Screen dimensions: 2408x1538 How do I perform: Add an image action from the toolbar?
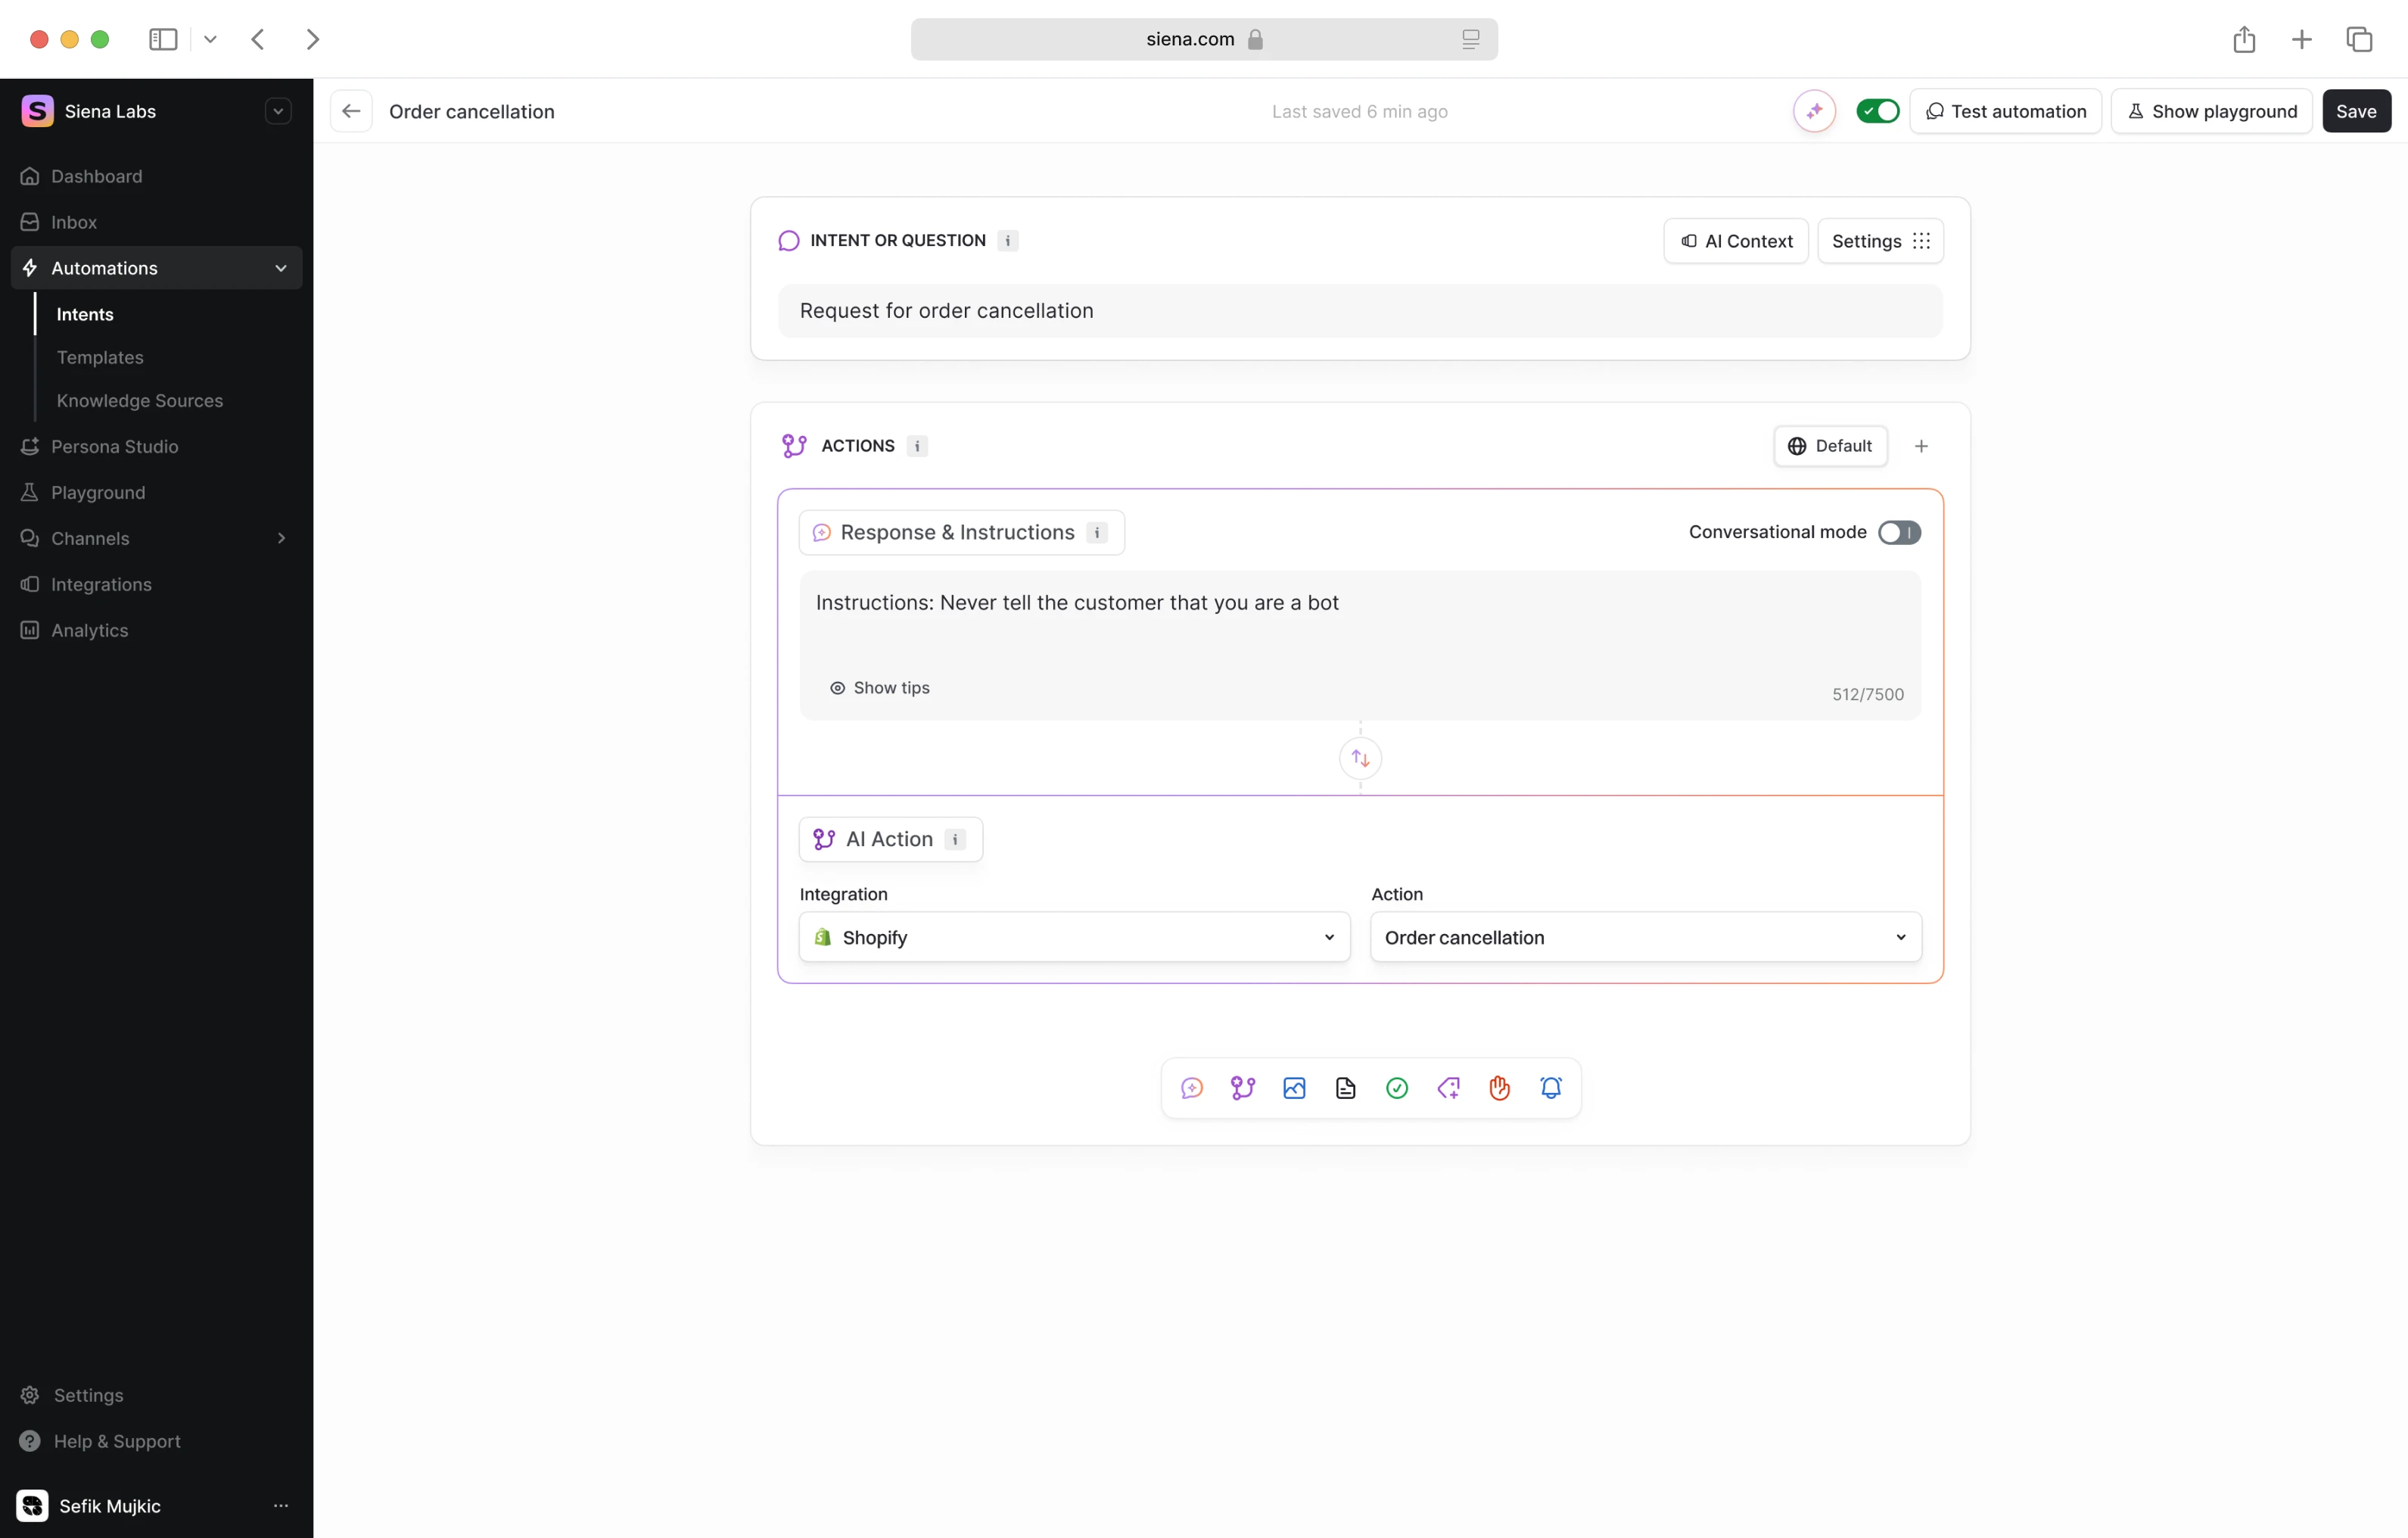click(x=1294, y=1088)
